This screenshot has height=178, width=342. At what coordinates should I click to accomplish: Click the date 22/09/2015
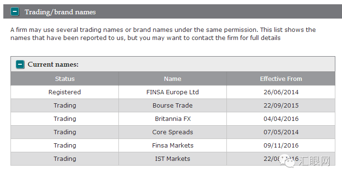(x=281, y=105)
